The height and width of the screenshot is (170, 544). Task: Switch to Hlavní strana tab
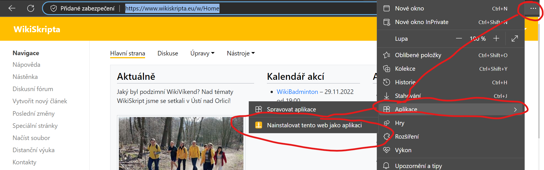pyautogui.click(x=127, y=53)
